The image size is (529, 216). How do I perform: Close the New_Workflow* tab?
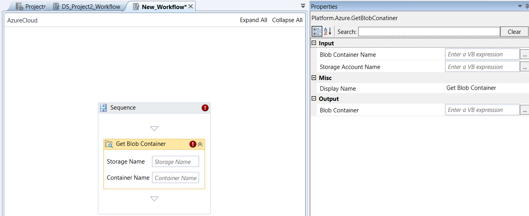pyautogui.click(x=191, y=6)
